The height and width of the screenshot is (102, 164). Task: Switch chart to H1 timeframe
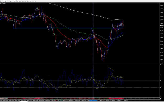click(x=25, y=1)
